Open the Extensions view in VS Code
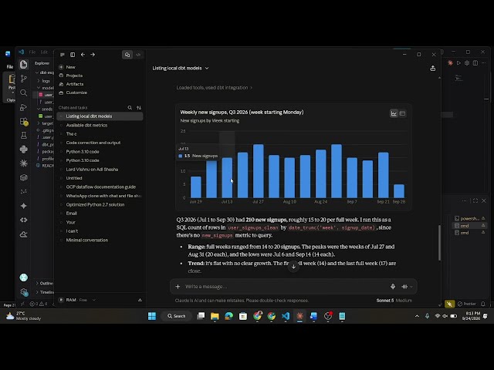Viewport: 494px width, 370px height. (24, 122)
